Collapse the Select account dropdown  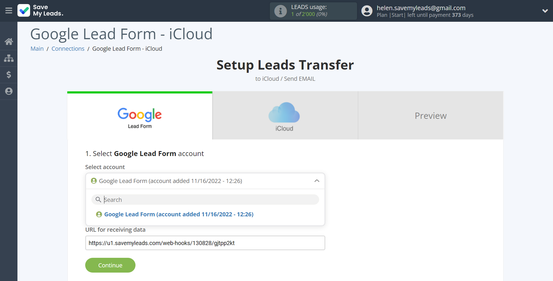point(205,181)
